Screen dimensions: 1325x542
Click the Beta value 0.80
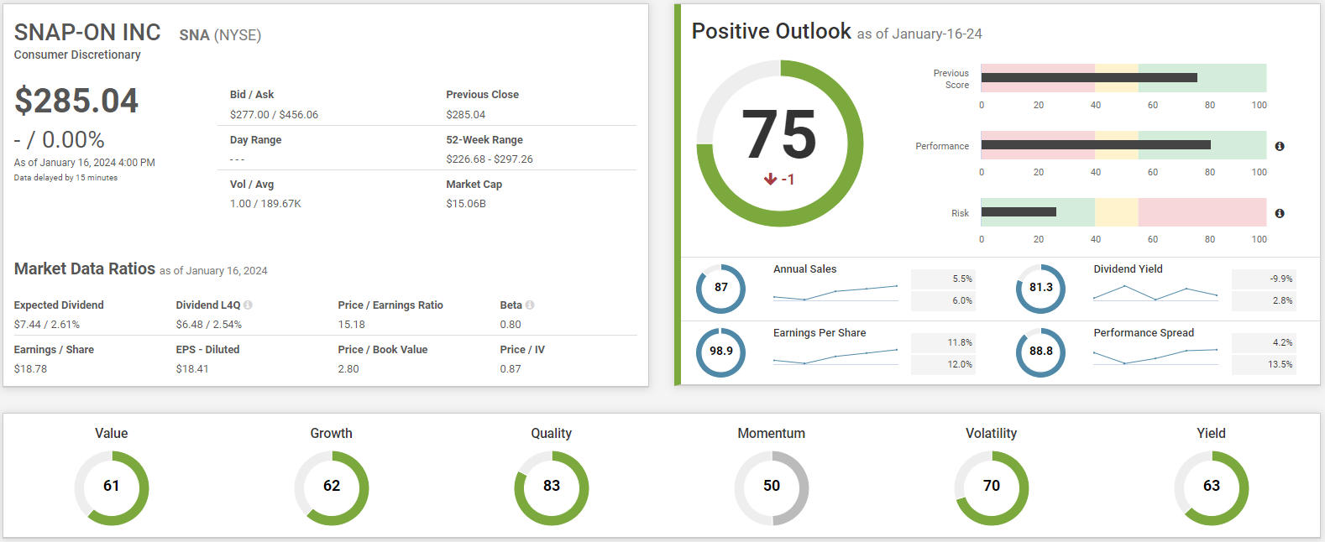[511, 324]
